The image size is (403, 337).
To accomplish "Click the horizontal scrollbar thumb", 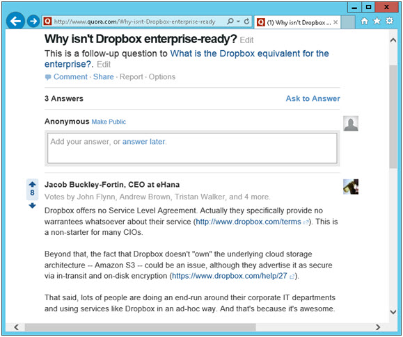I will 141,327.
